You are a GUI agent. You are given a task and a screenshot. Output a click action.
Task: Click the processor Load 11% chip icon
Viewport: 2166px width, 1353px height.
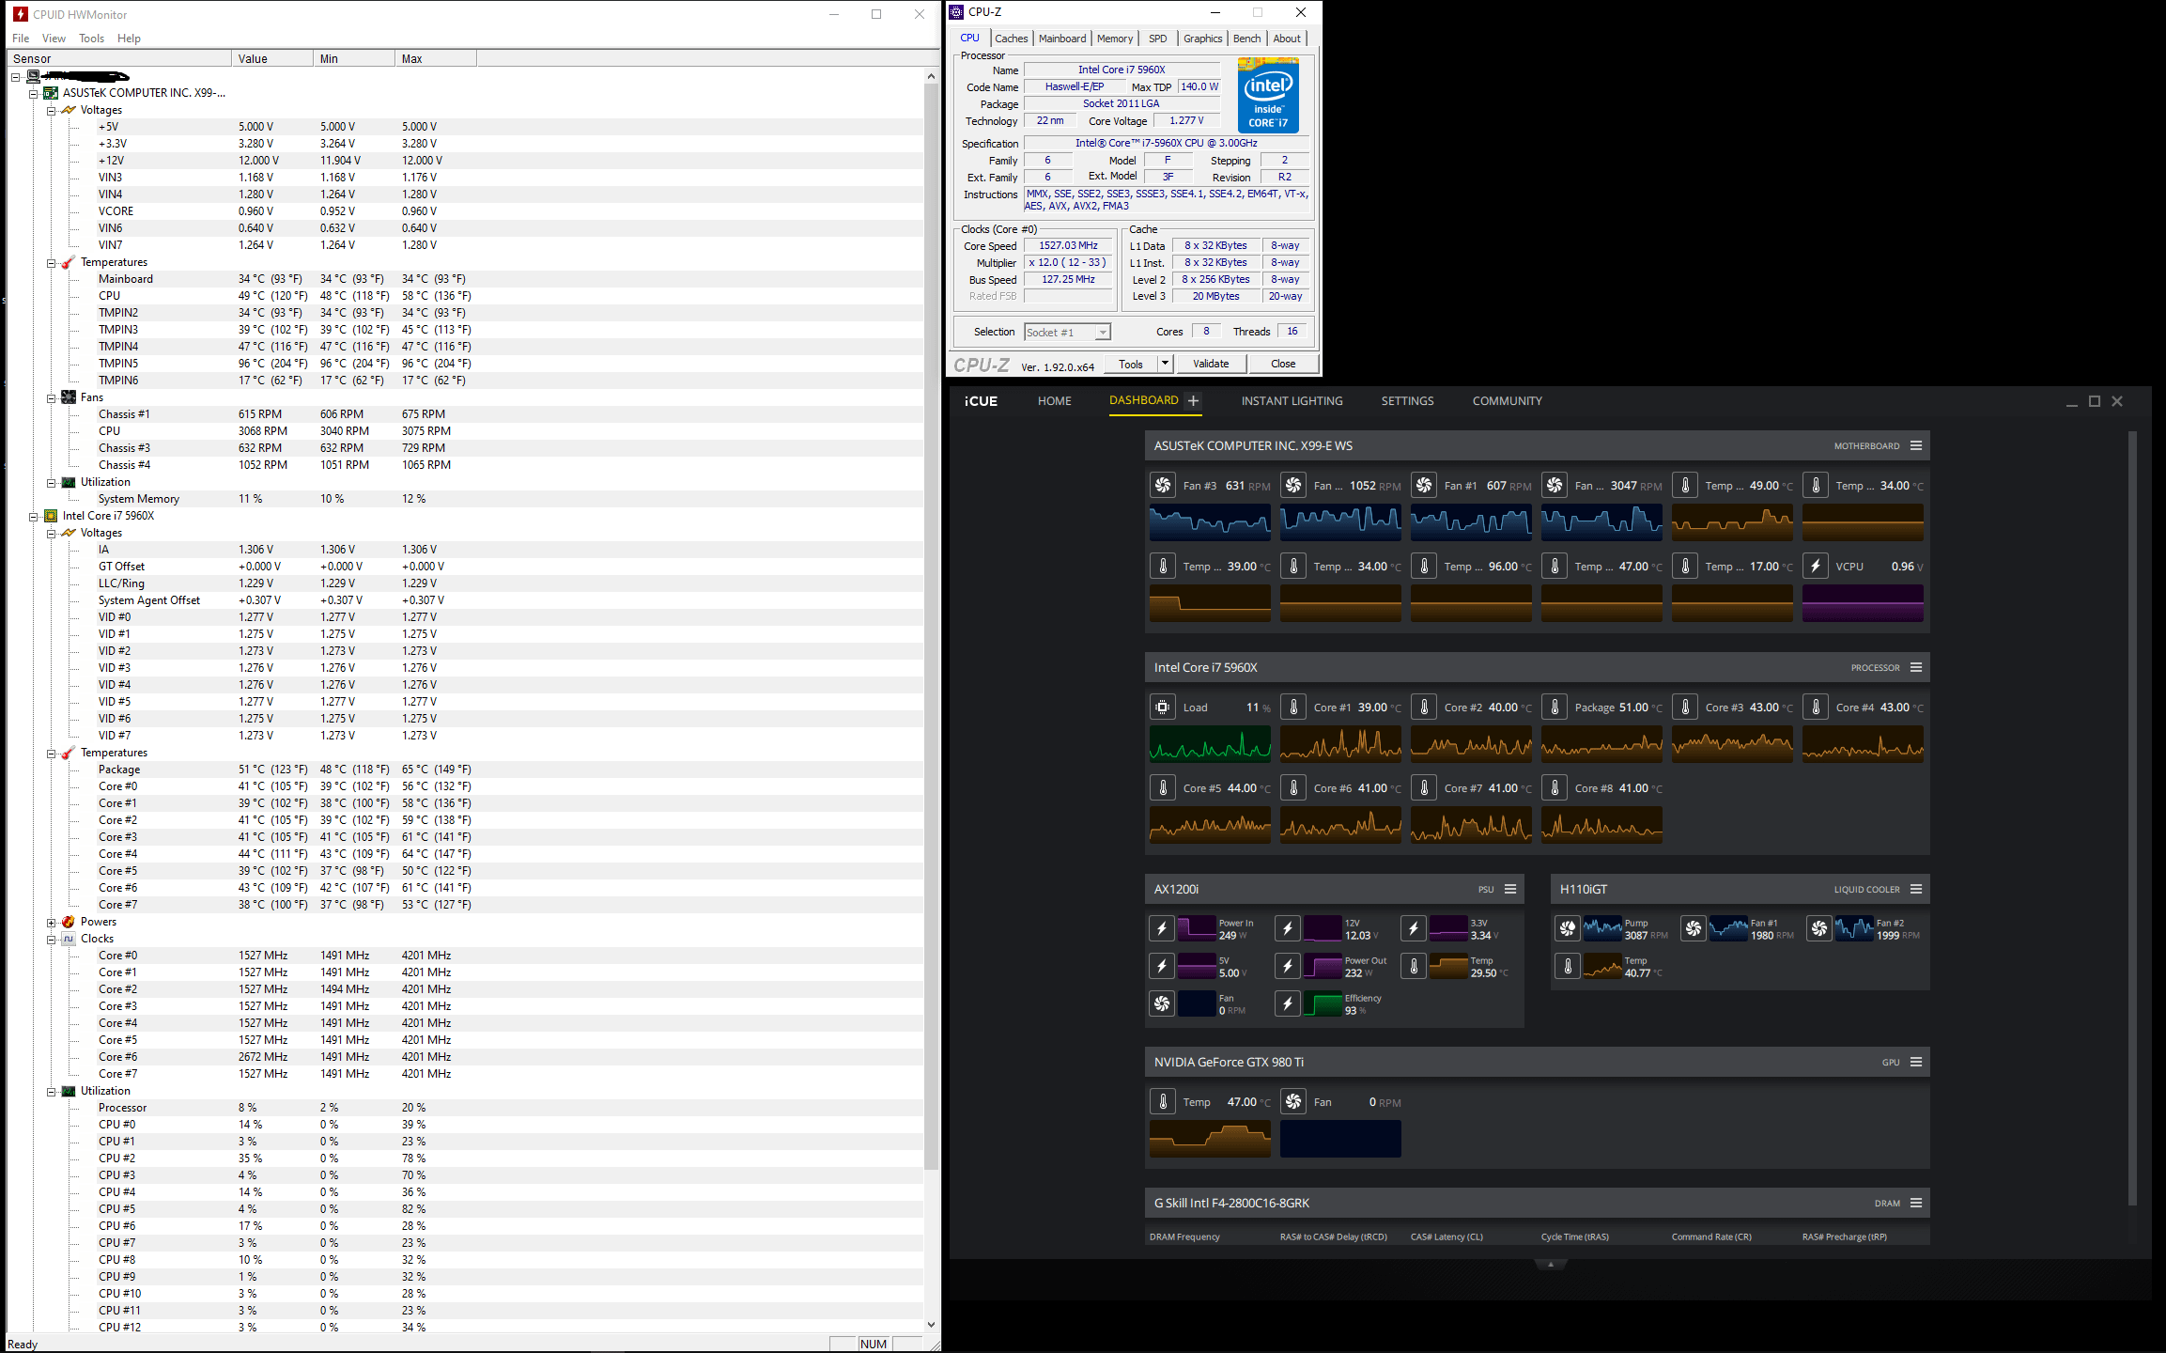(x=1163, y=708)
